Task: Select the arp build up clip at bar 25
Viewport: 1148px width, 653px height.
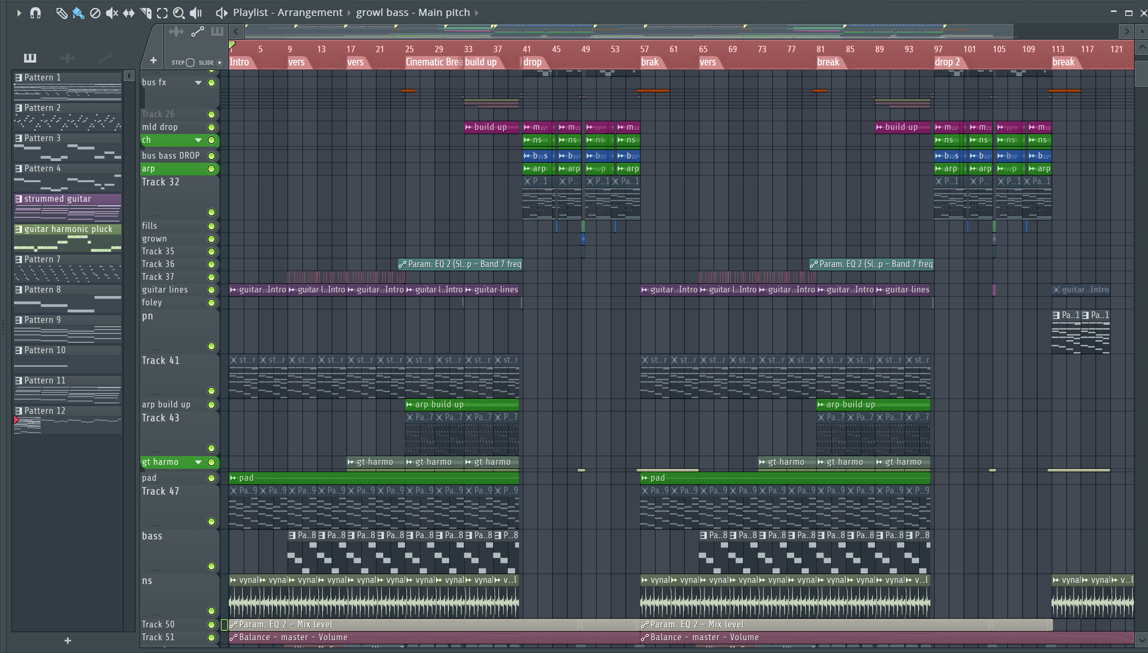Action: [462, 405]
